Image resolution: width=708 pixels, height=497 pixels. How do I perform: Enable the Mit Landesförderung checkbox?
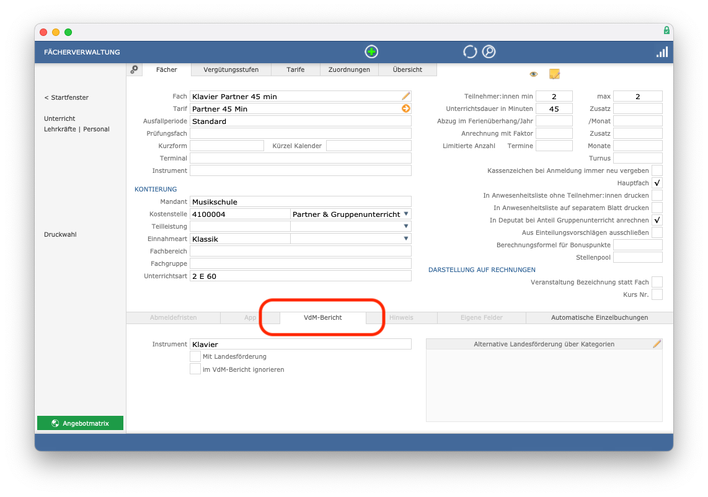coord(195,356)
